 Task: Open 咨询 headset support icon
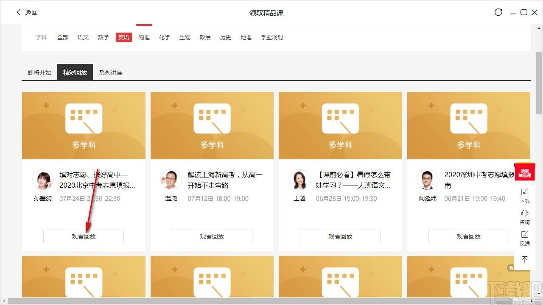[x=525, y=216]
